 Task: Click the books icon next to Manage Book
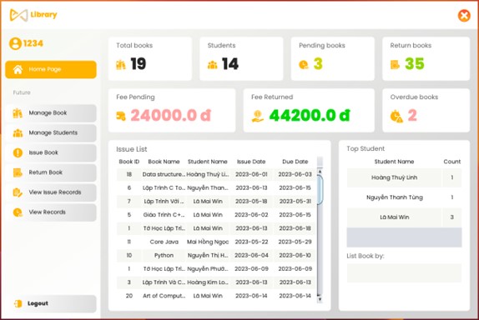(18, 112)
